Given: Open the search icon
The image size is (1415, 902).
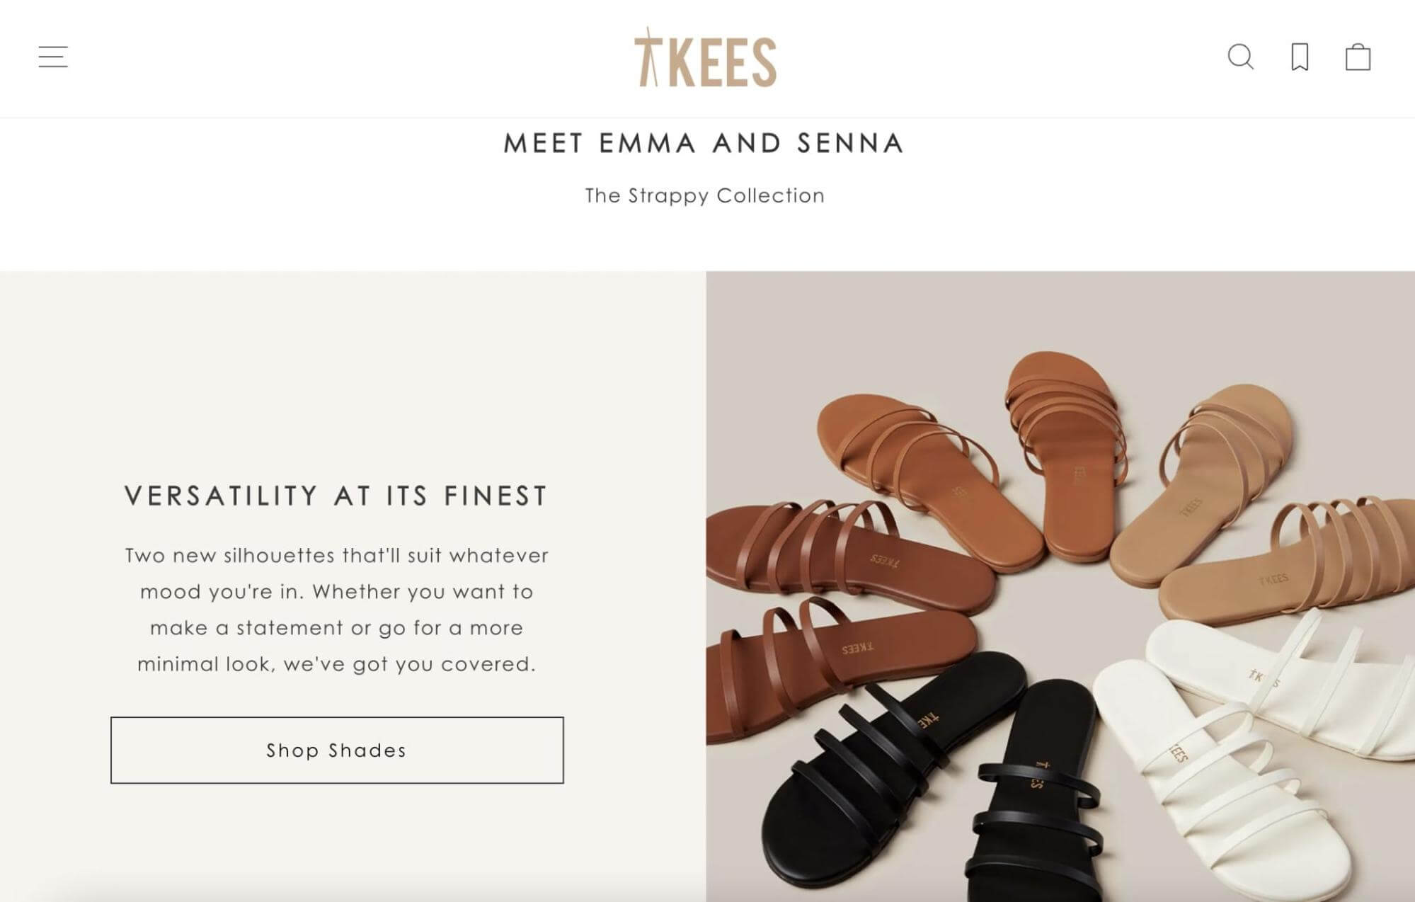Looking at the screenshot, I should tap(1240, 57).
